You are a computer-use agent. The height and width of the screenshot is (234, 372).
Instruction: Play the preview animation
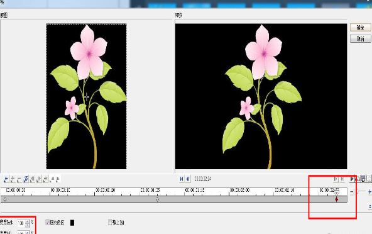[x=352, y=179]
